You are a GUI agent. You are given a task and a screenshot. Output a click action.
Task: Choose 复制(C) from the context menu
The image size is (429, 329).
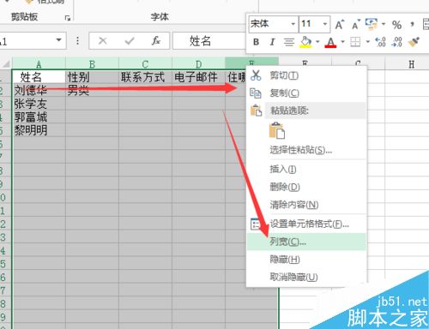click(x=306, y=93)
